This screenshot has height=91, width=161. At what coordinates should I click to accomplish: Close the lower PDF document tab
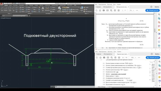[129, 54]
